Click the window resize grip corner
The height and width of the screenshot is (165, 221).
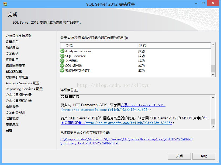pos(217,162)
